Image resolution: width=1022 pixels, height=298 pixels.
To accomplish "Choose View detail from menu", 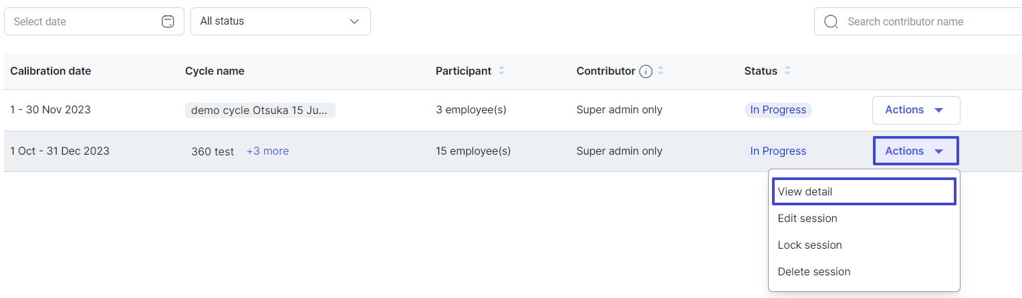I will [x=864, y=191].
